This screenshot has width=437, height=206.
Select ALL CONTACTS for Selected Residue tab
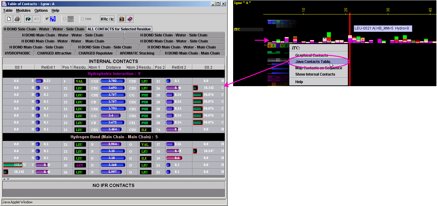click(x=119, y=29)
